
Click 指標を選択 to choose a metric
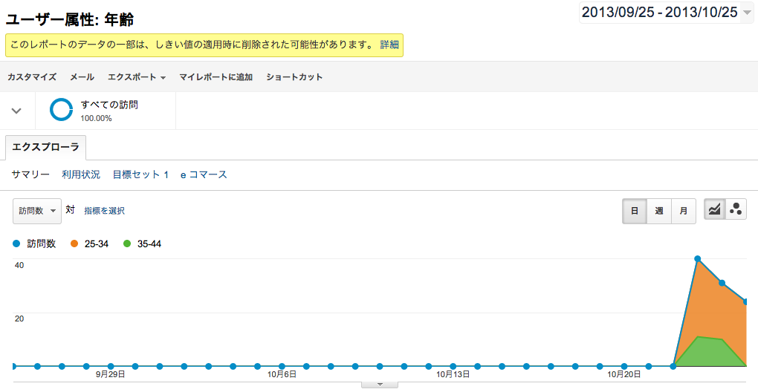point(104,211)
